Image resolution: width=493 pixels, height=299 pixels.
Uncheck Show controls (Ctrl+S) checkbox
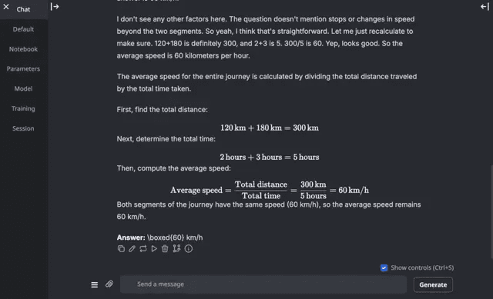point(384,267)
